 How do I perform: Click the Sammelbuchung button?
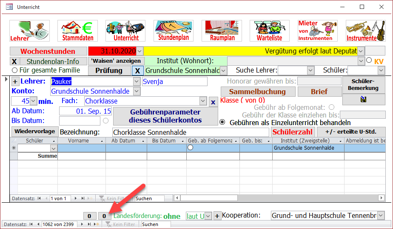pyautogui.click(x=257, y=92)
